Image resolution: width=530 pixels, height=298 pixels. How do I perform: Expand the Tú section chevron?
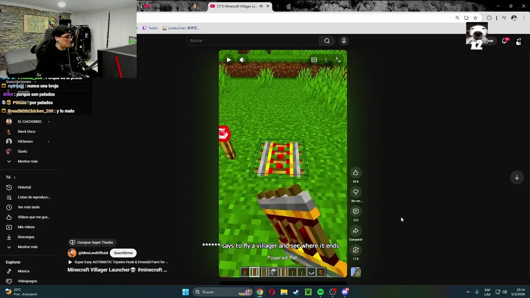coord(14,177)
